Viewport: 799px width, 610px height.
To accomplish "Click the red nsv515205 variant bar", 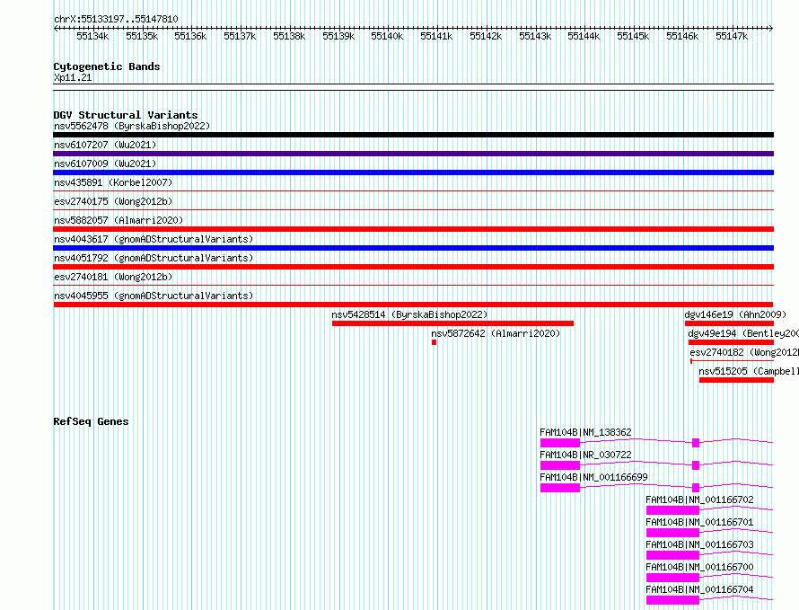I will 736,380.
